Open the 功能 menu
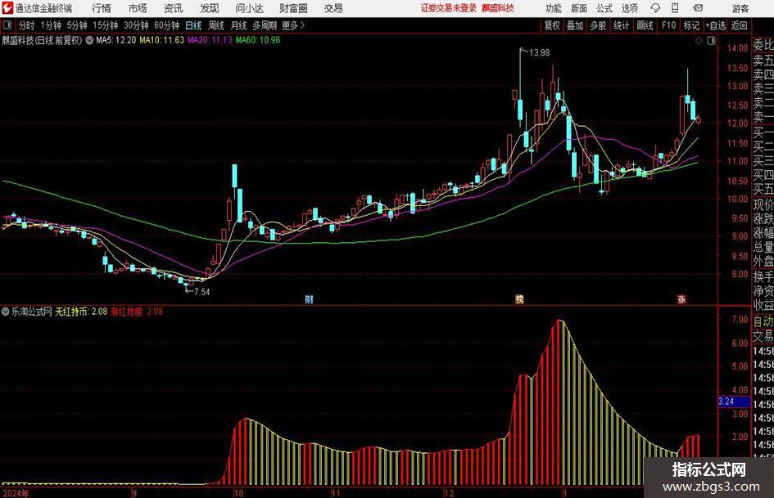Image resolution: width=774 pixels, height=498 pixels. [554, 8]
